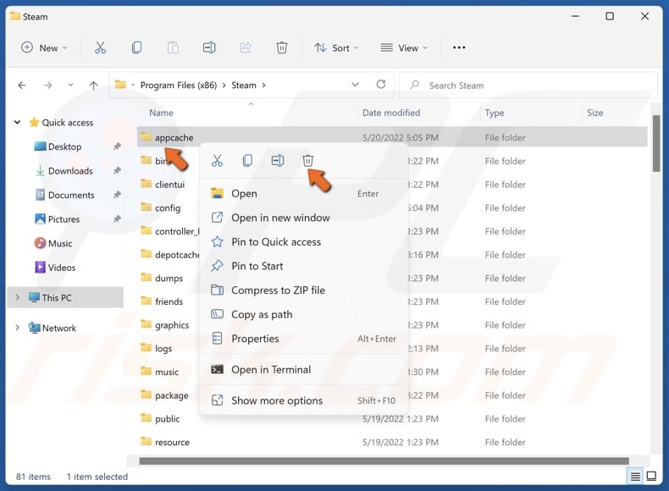Viewport: 669px width, 491px height.
Task: Open the New item dropdown
Action: [44, 47]
